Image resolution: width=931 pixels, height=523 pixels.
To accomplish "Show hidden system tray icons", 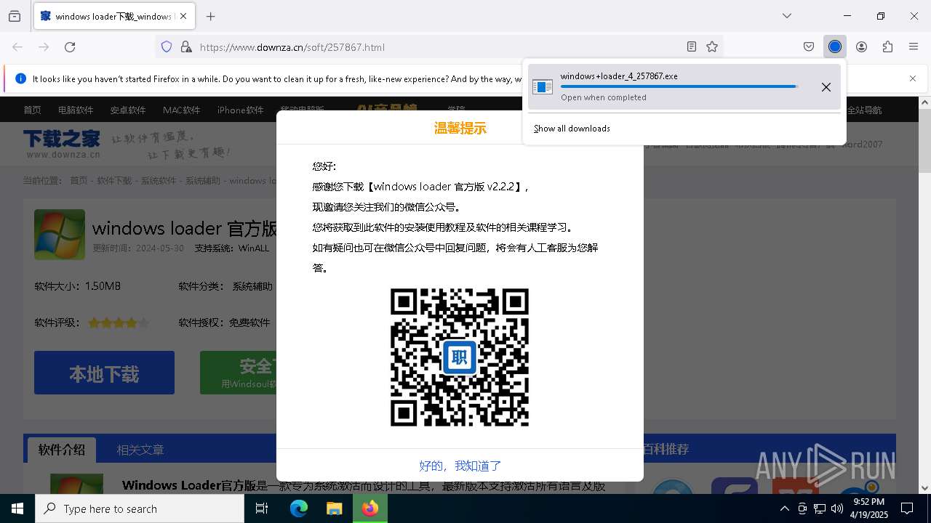I will pyautogui.click(x=784, y=508).
